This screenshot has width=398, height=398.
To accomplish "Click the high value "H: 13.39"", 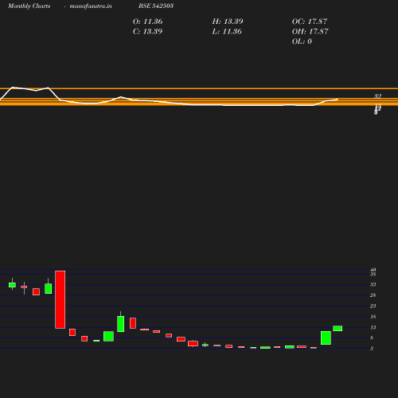I will pyautogui.click(x=228, y=21).
